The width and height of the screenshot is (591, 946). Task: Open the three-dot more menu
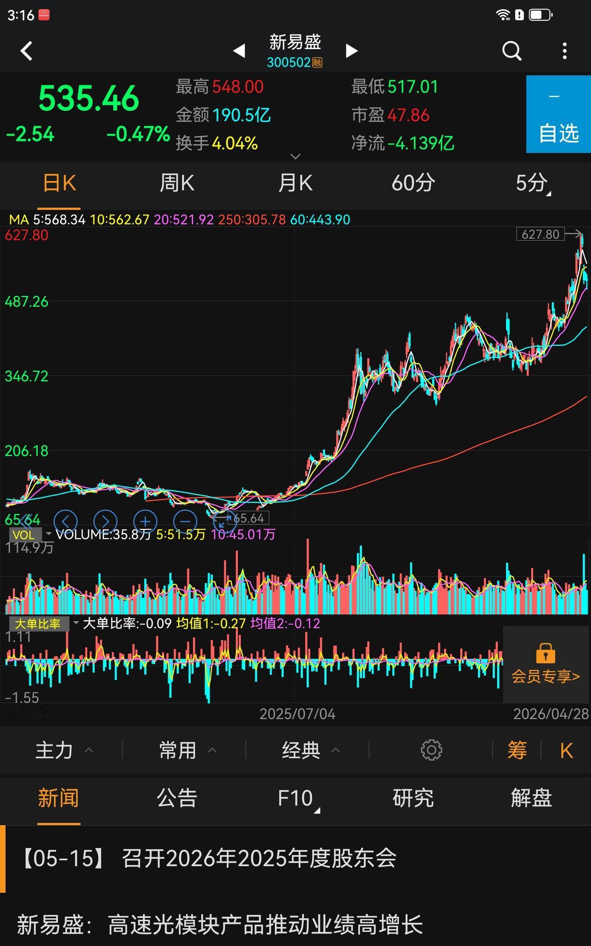[565, 51]
